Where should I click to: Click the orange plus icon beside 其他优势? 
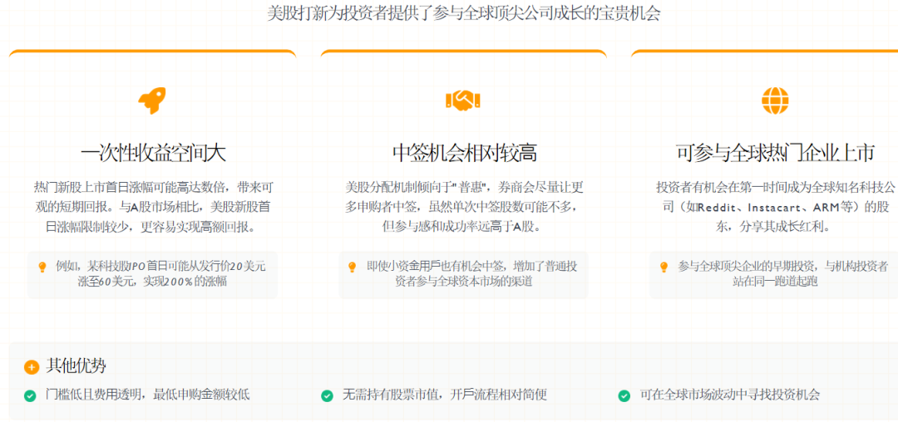(x=32, y=367)
